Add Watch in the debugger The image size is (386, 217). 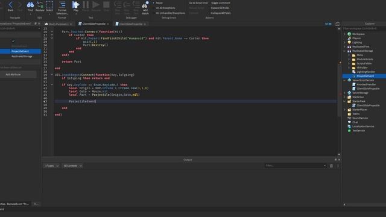(x=145, y=7)
